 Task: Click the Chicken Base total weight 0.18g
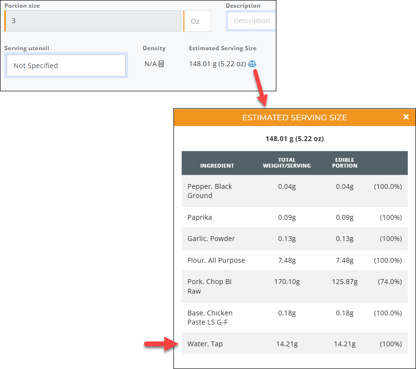click(287, 313)
